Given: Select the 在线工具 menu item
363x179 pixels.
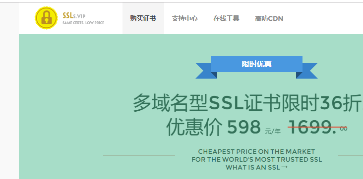Looking at the screenshot, I should click(226, 18).
